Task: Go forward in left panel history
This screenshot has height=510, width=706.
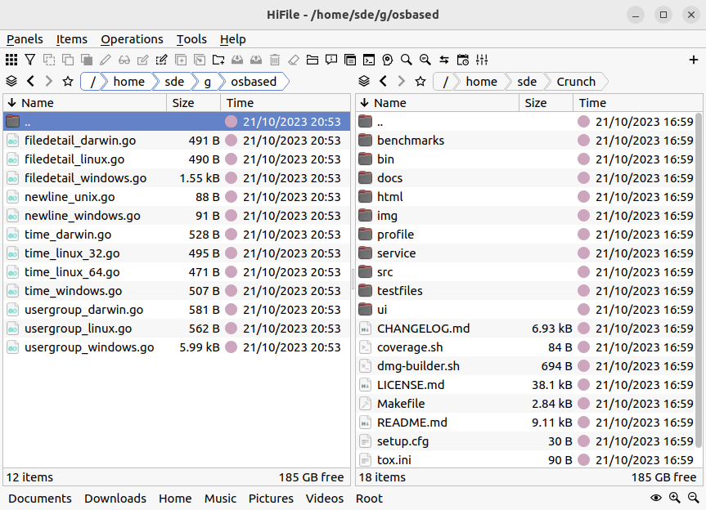Action: coord(49,82)
